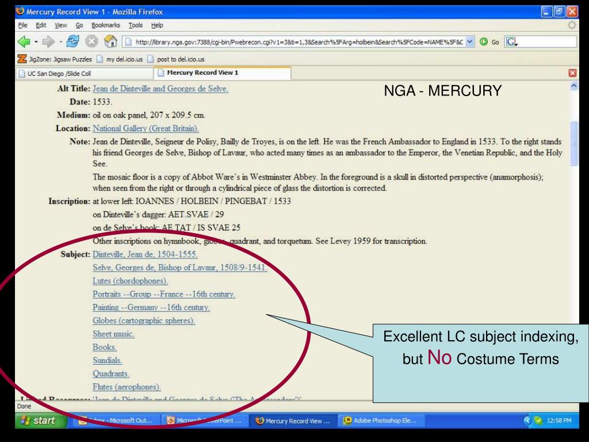Follow the Jean de Dinteville and Georges de Selve link
This screenshot has width=589, height=442.
[x=160, y=89]
